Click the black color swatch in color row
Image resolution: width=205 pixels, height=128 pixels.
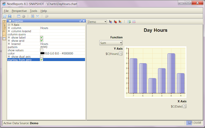(42, 53)
